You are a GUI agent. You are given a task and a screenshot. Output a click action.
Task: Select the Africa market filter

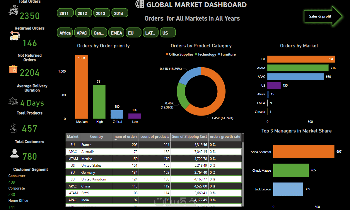(65, 32)
